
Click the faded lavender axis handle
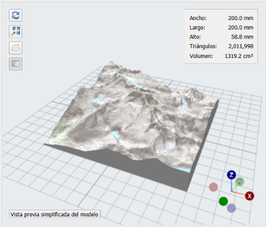click(231, 208)
